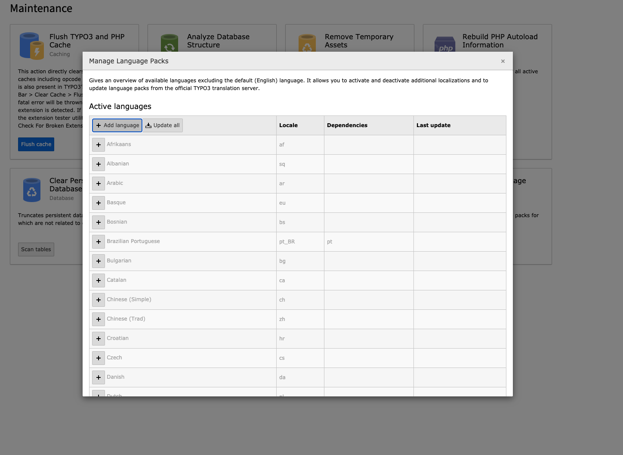
Task: Activate the Brazilian Portuguese language pack
Action: point(98,241)
